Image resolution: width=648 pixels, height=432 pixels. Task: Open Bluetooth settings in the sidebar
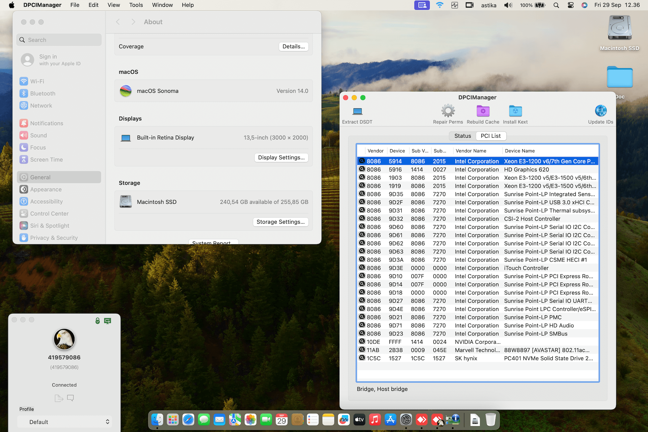pos(59,93)
